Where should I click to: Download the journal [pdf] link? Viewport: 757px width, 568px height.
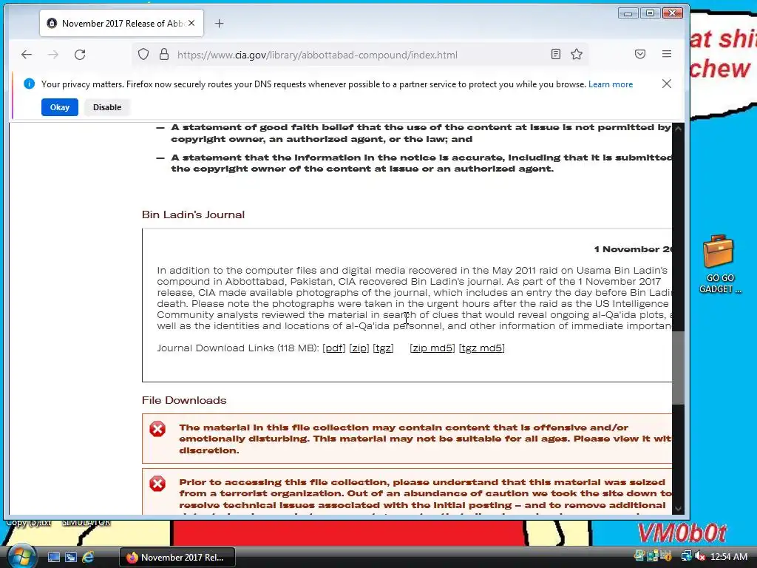pyautogui.click(x=334, y=348)
